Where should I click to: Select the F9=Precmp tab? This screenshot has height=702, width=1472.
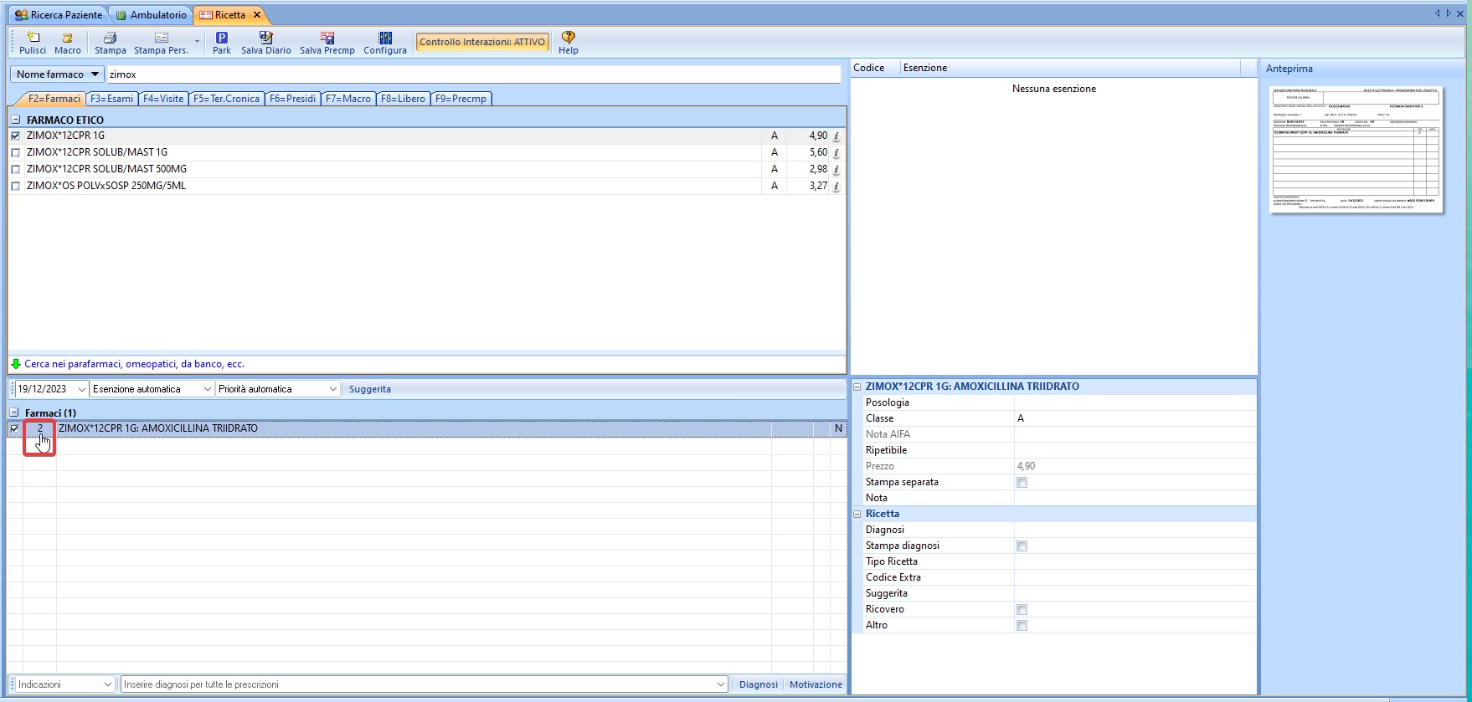tap(461, 99)
